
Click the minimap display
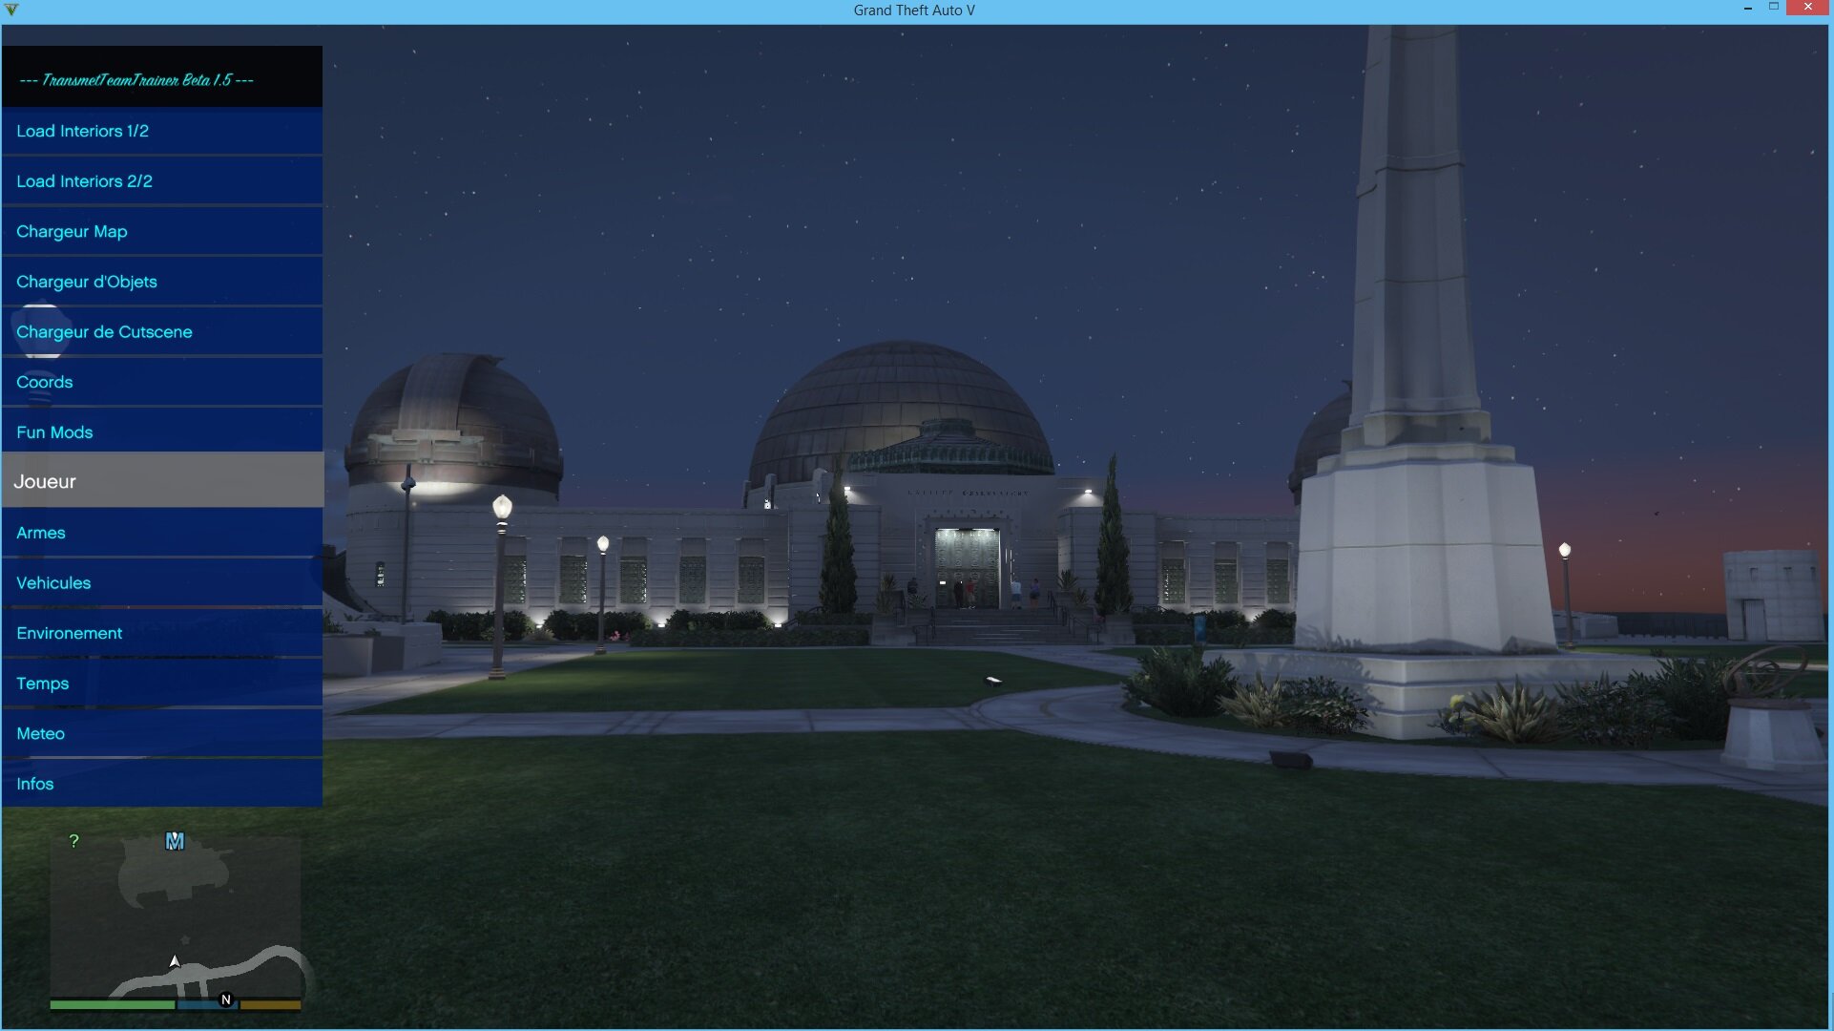coord(176,907)
